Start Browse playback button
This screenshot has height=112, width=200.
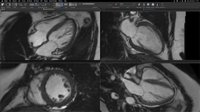point(153,4)
